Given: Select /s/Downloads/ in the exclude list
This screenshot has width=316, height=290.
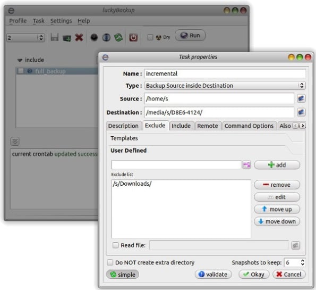Looking at the screenshot, I should (x=132, y=184).
